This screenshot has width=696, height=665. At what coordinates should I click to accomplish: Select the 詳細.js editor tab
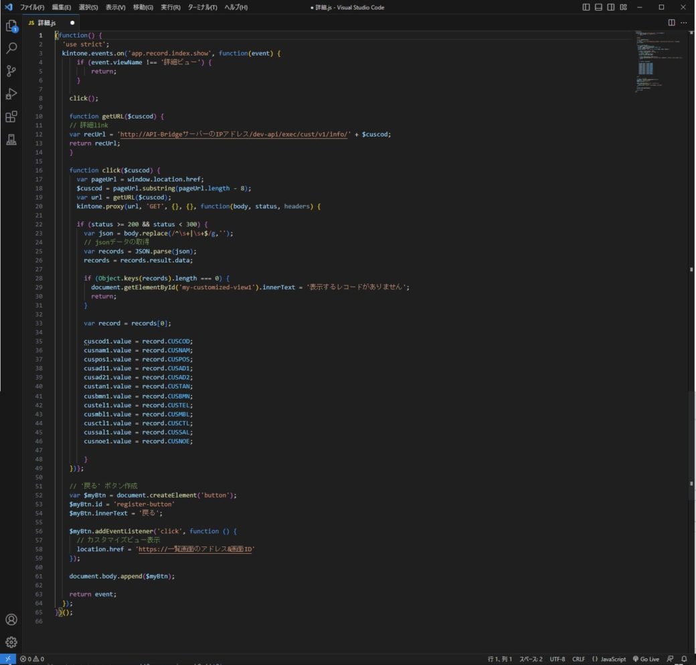pyautogui.click(x=45, y=22)
